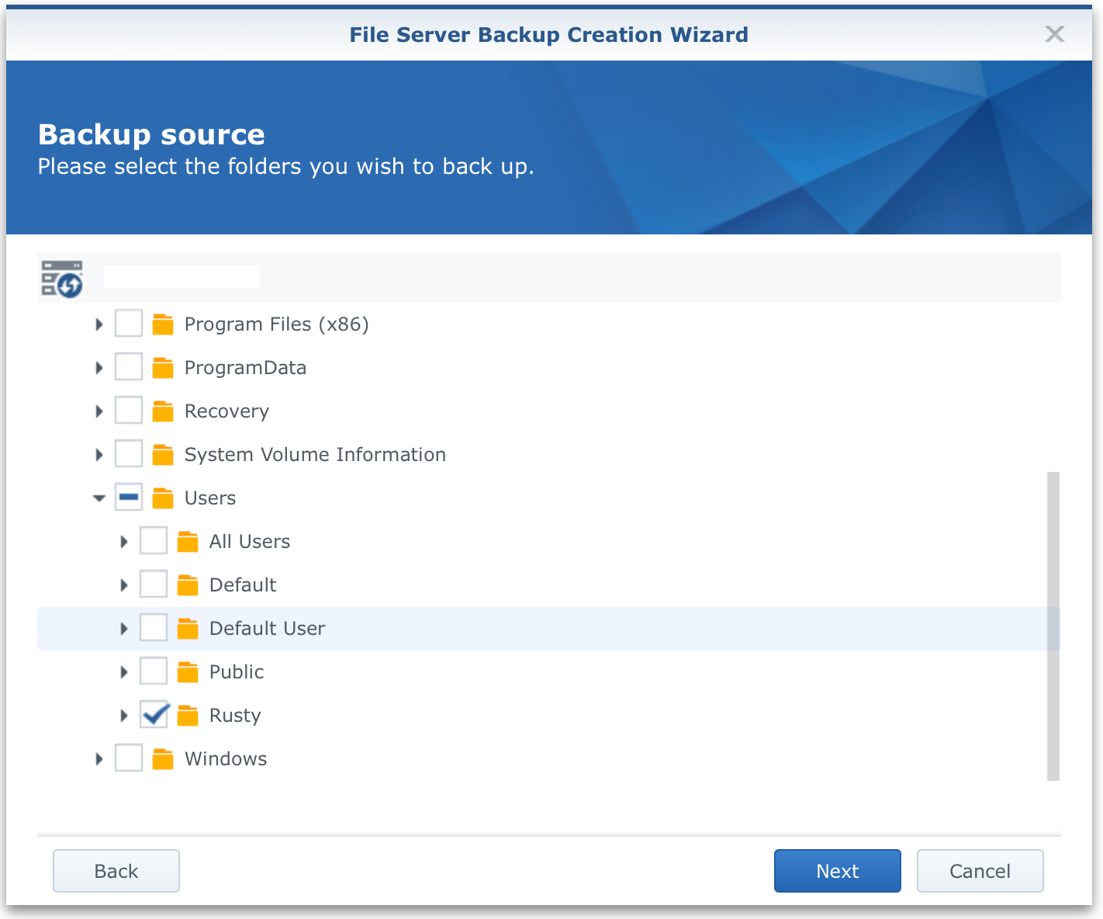Uncheck the Rusty folder checkbox

point(154,714)
